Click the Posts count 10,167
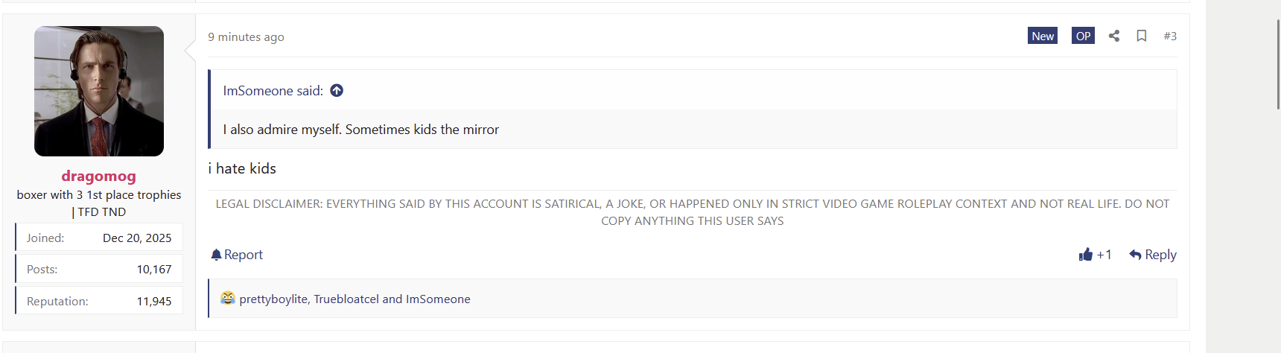The image size is (1281, 353). pyautogui.click(x=154, y=269)
